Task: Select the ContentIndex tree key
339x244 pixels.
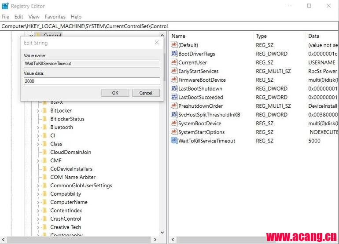Action: pos(66,210)
